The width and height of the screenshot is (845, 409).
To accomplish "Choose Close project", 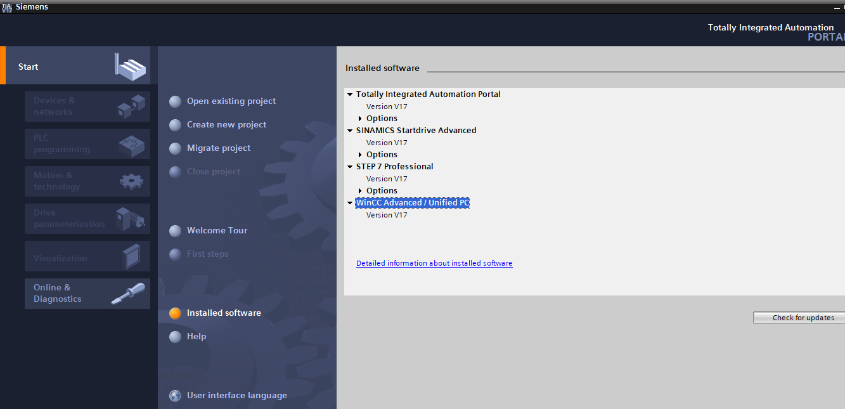I will [x=214, y=171].
